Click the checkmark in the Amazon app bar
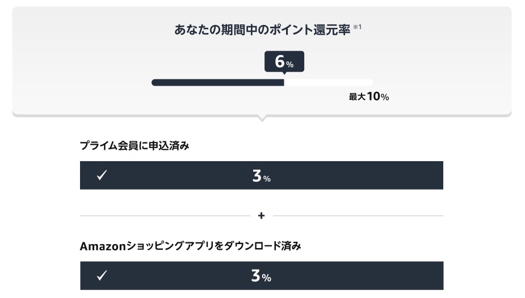Image resolution: width=525 pixels, height=298 pixels. pyautogui.click(x=102, y=276)
